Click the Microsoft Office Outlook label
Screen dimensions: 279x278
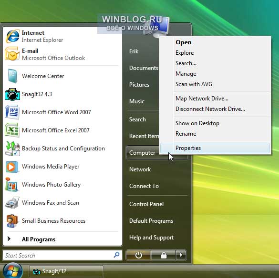coord(53,58)
